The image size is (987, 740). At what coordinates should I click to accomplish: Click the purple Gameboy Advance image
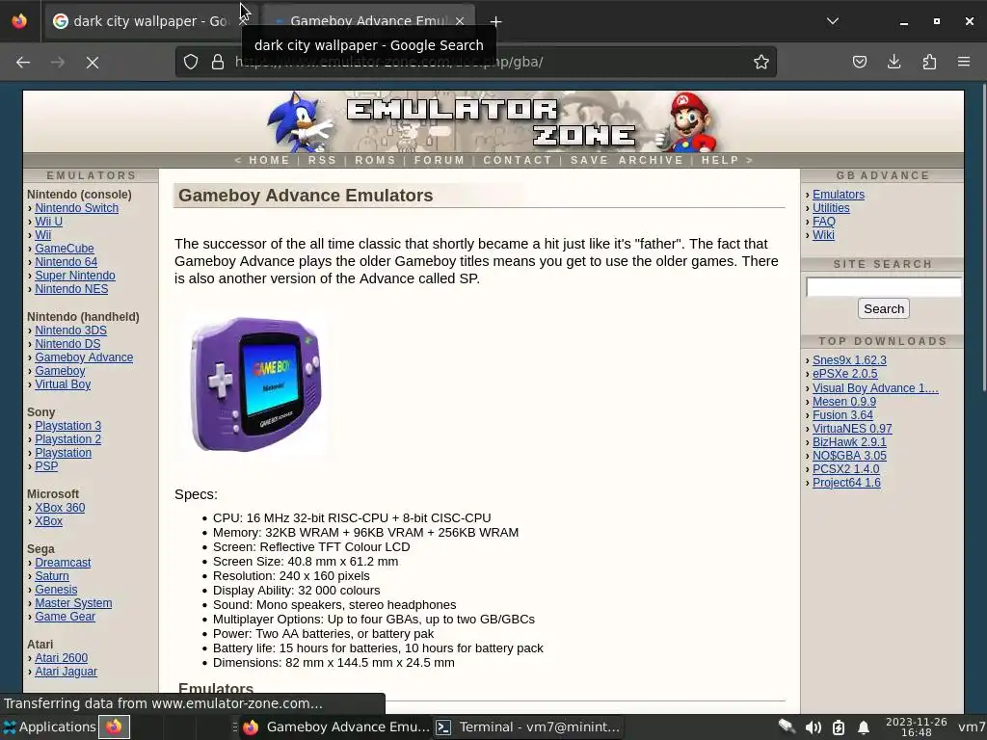click(x=256, y=383)
